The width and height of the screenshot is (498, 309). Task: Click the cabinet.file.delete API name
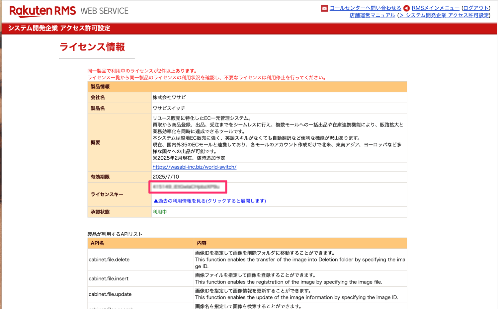point(109,260)
